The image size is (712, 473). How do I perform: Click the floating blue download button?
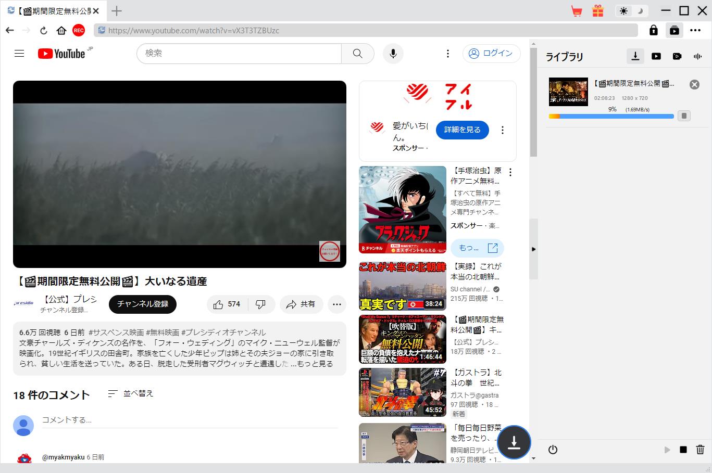pos(514,442)
